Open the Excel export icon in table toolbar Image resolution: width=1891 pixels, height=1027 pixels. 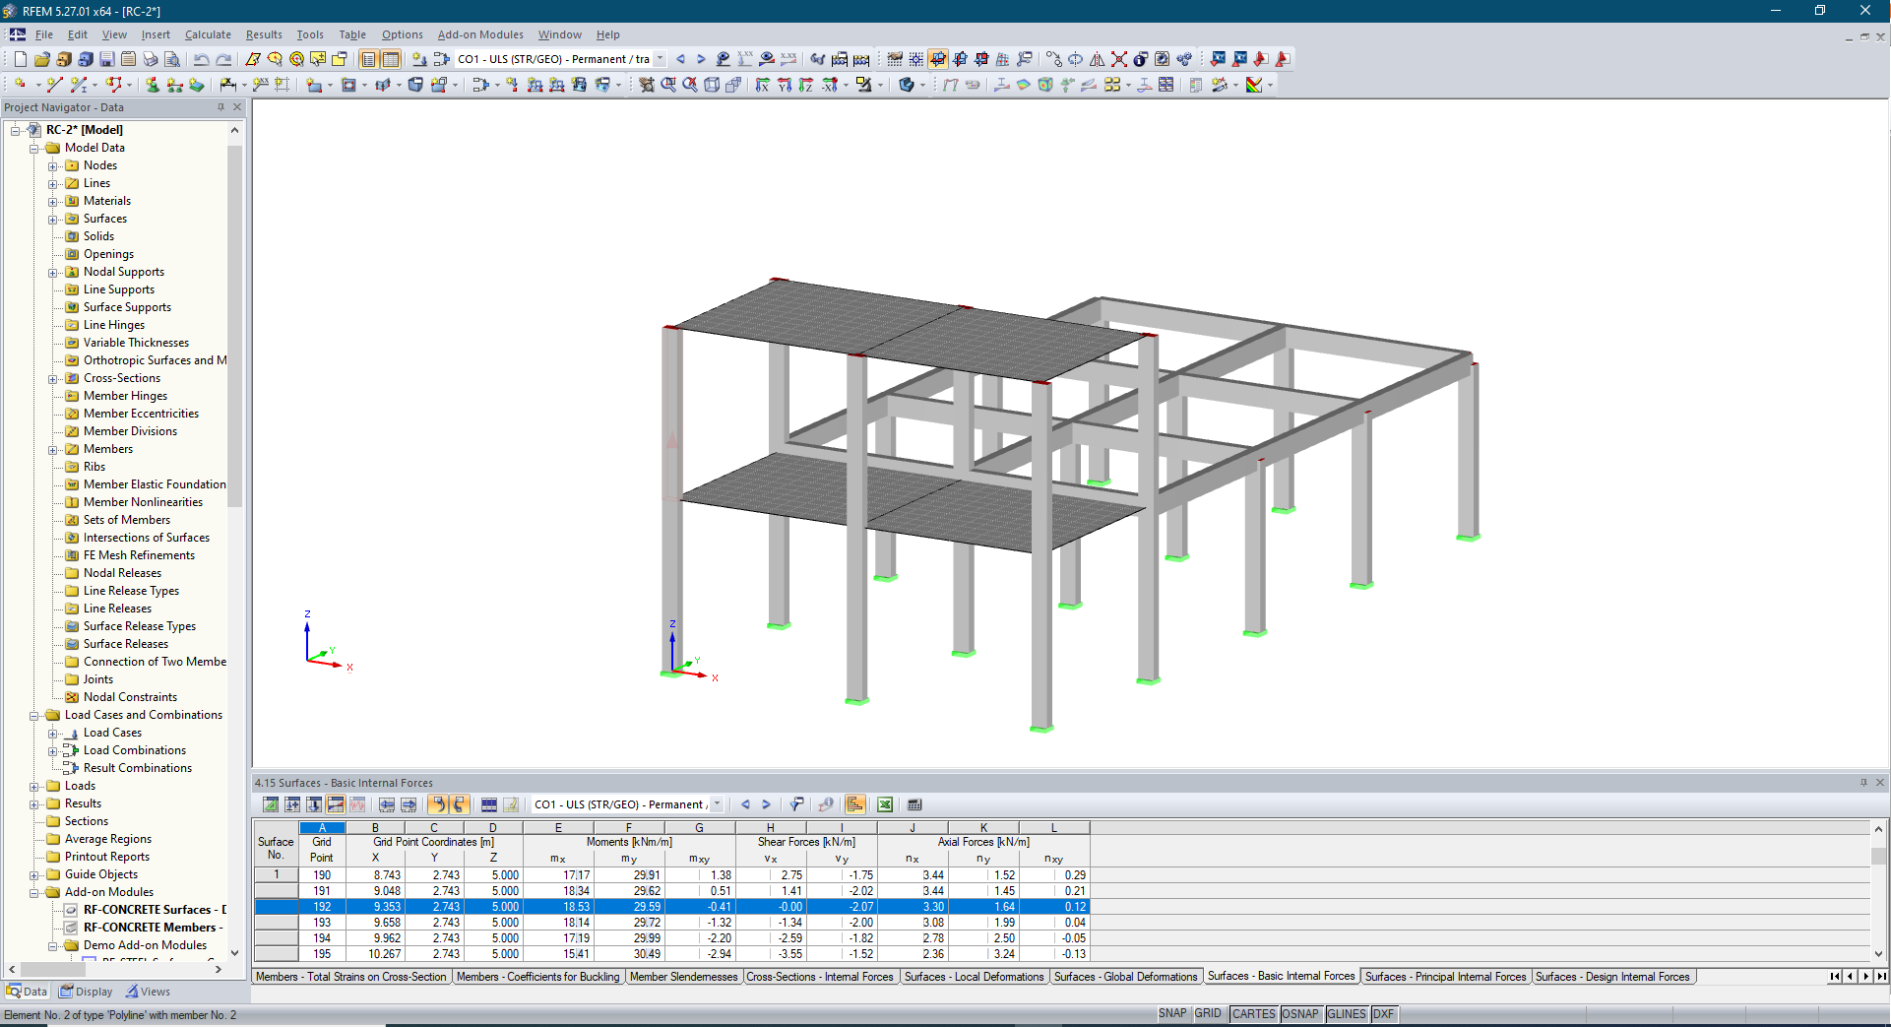tap(885, 804)
